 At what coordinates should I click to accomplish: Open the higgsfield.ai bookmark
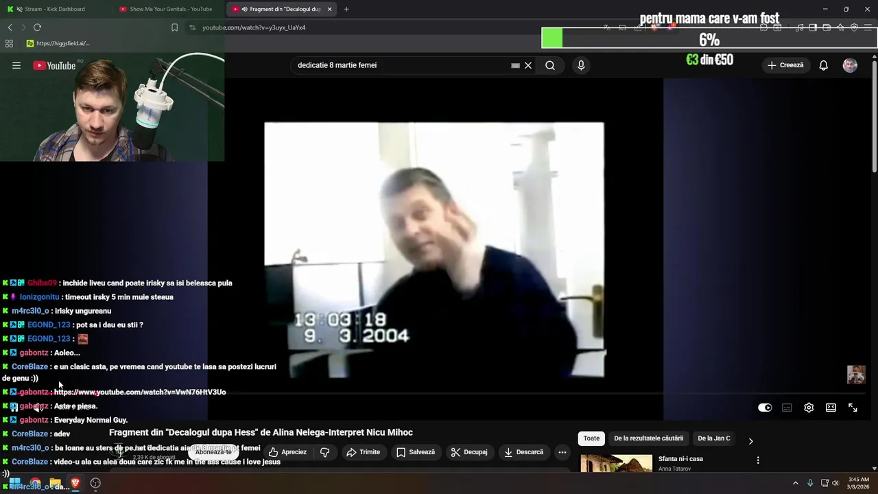[58, 43]
